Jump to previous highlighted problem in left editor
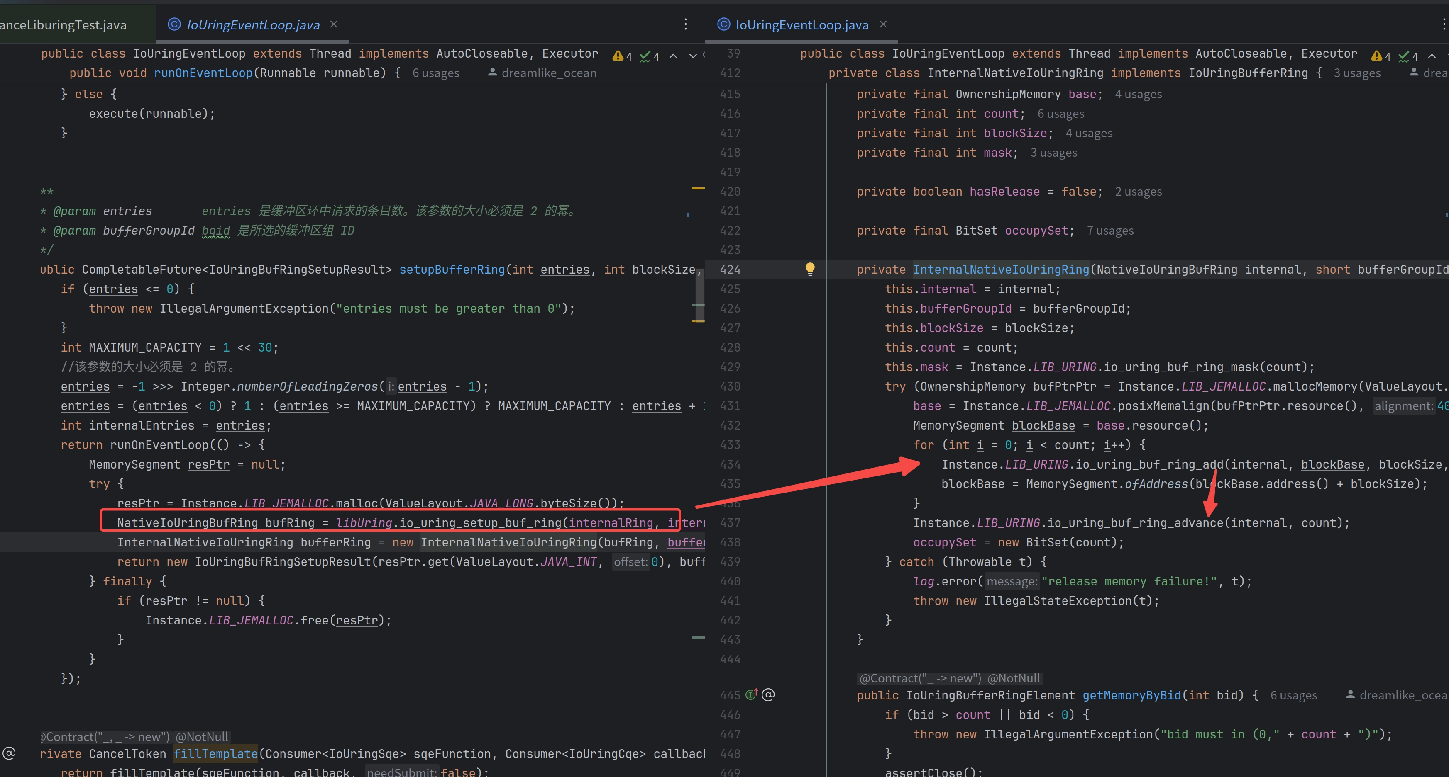 click(673, 56)
